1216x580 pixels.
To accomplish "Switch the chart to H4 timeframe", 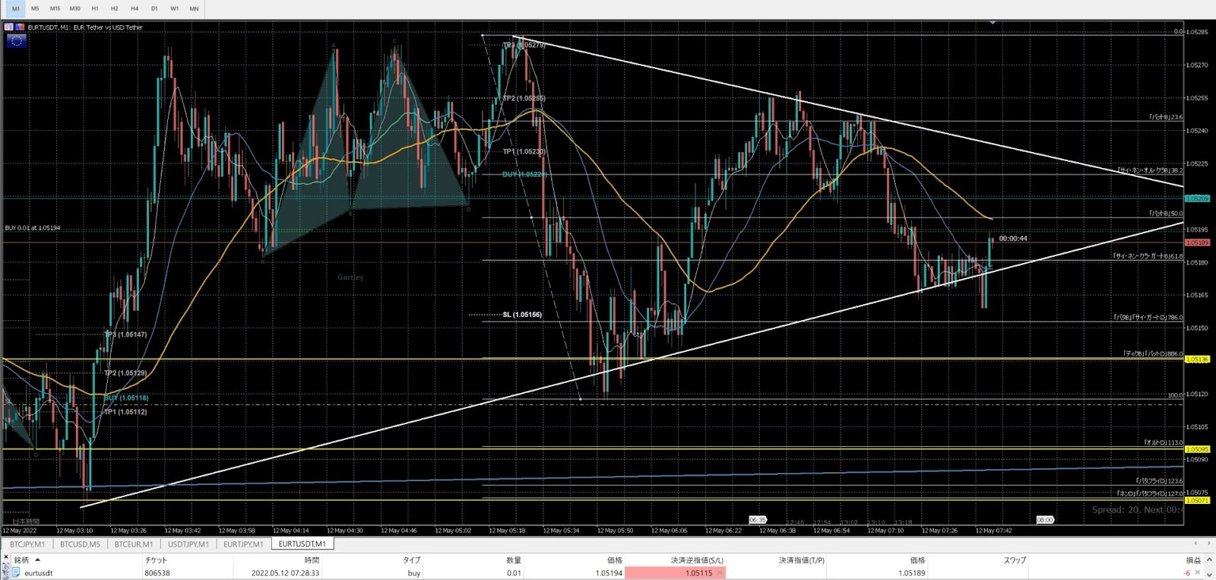I will point(135,9).
